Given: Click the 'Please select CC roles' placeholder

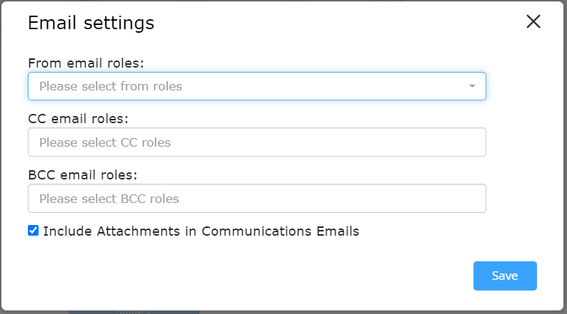Looking at the screenshot, I should pyautogui.click(x=105, y=143).
